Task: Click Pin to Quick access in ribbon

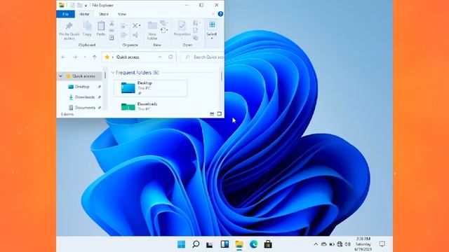Action: [x=69, y=31]
